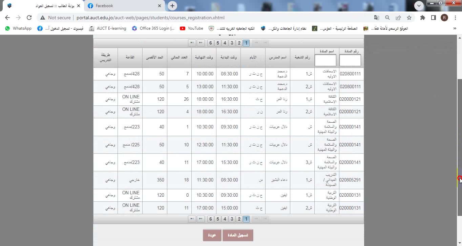
Task: Open the Chrome Extensions puzzle icon
Action: pyautogui.click(x=423, y=18)
